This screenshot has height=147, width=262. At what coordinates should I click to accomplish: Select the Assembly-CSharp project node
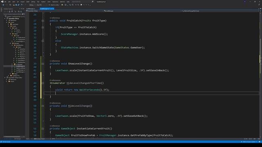coord(14,18)
